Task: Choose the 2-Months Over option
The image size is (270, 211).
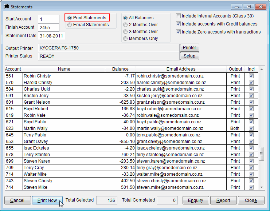Action: tap(125, 25)
